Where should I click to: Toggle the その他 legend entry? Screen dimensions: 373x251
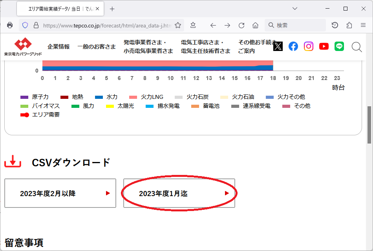click(296, 106)
